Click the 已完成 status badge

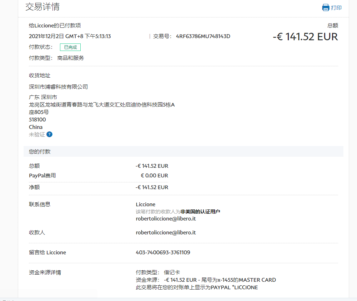(70, 47)
